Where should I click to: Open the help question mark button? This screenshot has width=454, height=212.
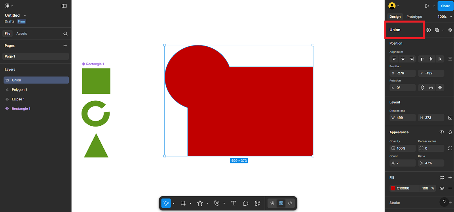point(444,202)
